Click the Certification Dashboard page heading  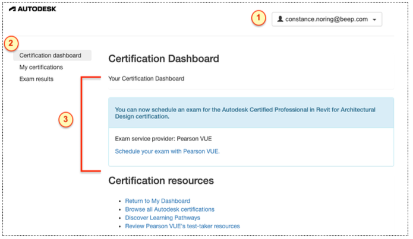tap(164, 59)
